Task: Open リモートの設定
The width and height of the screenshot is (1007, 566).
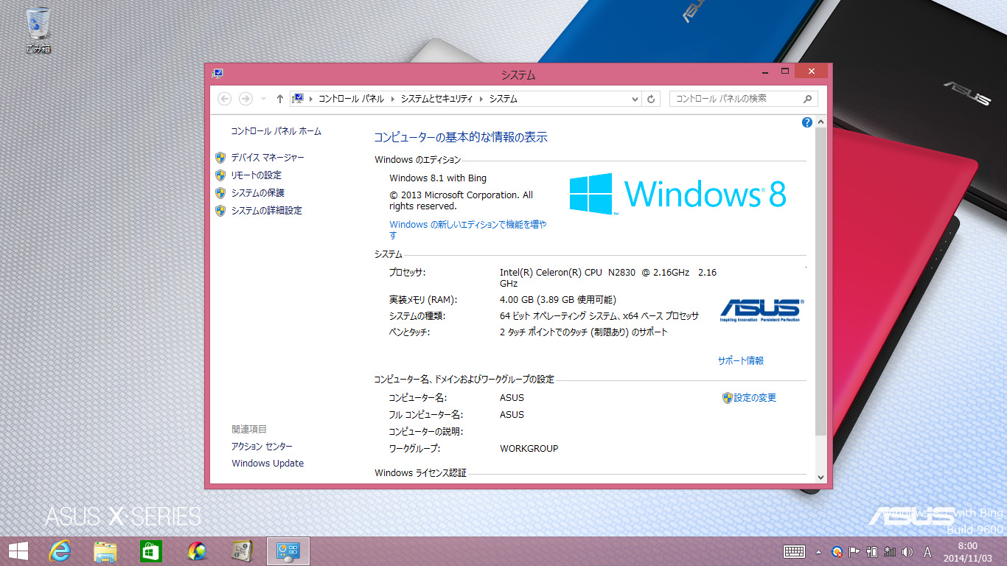Action: coord(257,175)
